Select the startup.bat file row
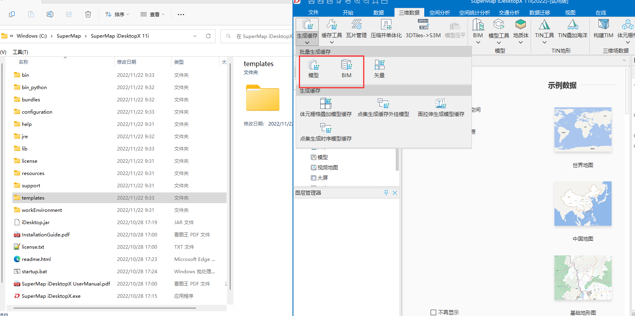Screen dimensions: 635x316 (x=119, y=272)
